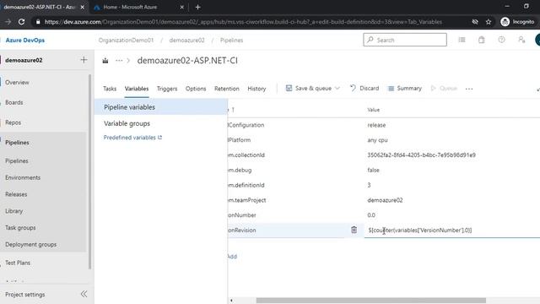Open the build Summary
Screen dimensions: 540x304
pos(405,88)
